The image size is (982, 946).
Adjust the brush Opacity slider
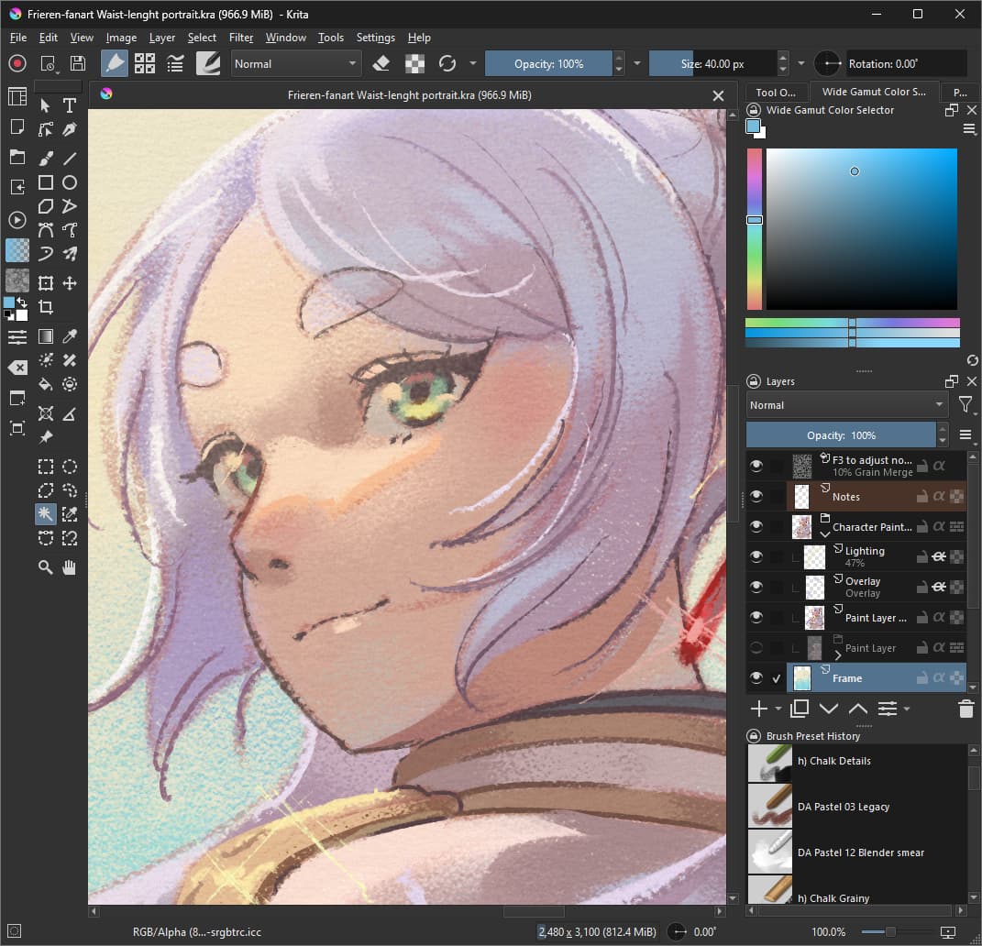[548, 63]
